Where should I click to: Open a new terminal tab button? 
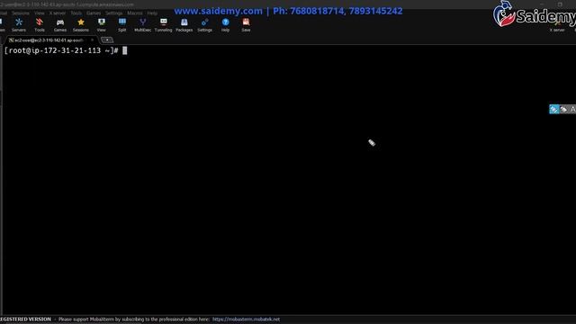107,40
